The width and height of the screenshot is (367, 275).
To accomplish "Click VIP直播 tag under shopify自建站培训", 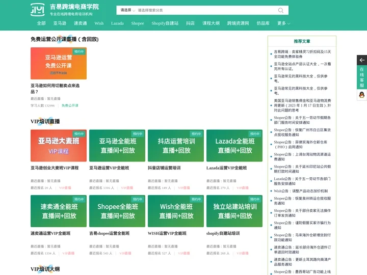I will [243, 253].
